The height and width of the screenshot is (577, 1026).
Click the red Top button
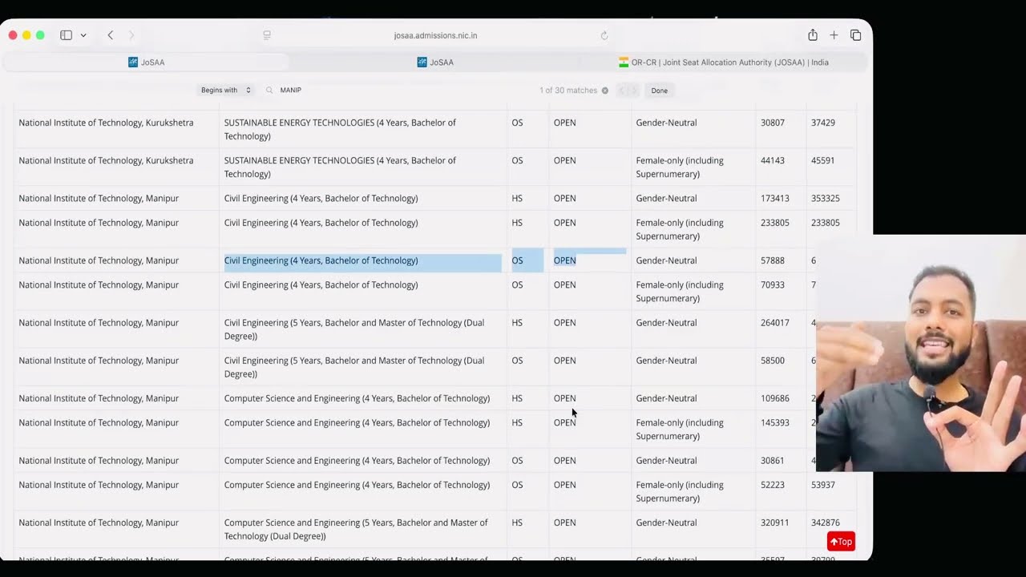coord(841,542)
